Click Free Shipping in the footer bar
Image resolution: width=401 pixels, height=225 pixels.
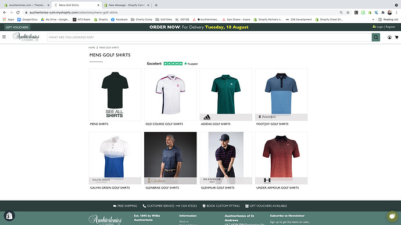(125, 206)
